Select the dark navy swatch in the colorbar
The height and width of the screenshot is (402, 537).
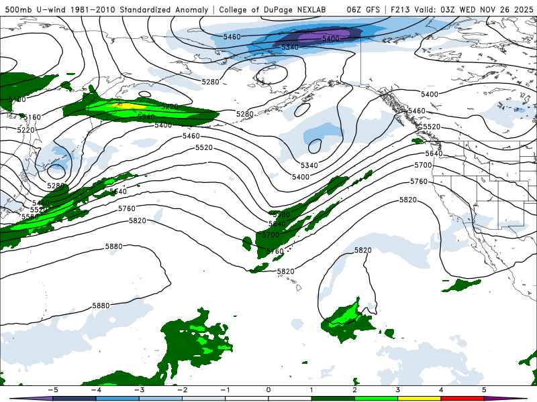[x=75, y=399]
